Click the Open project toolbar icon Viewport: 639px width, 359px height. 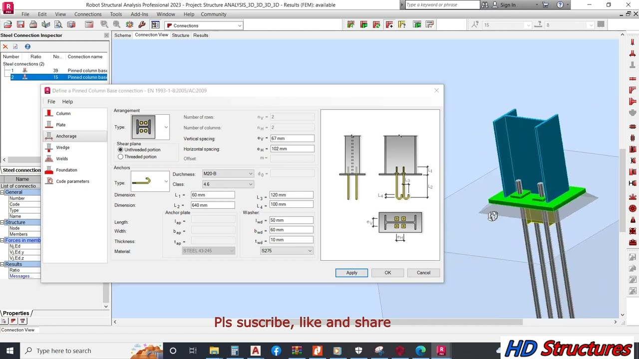coord(8,25)
